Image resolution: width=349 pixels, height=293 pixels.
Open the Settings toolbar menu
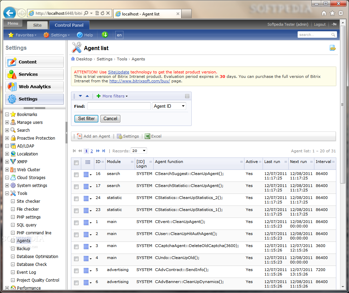pos(57,35)
